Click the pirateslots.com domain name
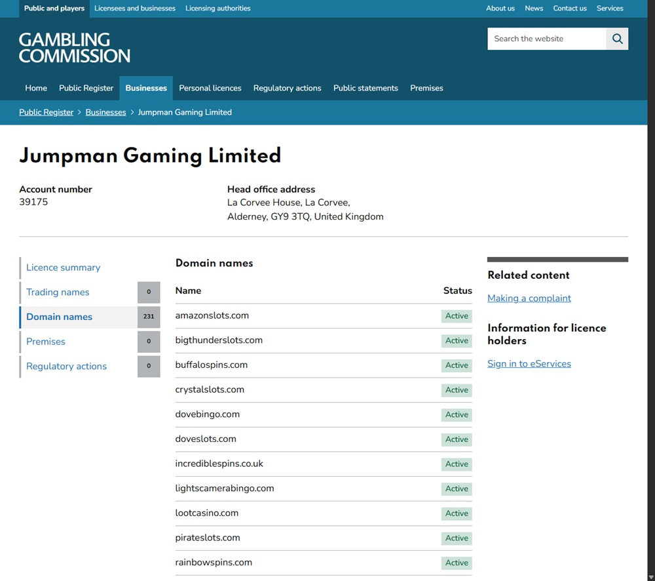Image resolution: width=655 pixels, height=581 pixels. point(208,538)
